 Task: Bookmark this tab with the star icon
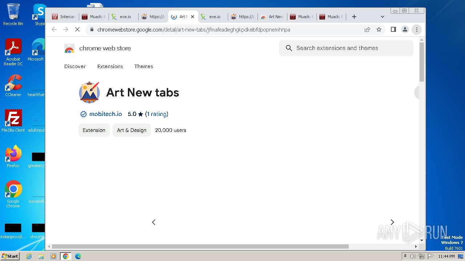(x=379, y=29)
